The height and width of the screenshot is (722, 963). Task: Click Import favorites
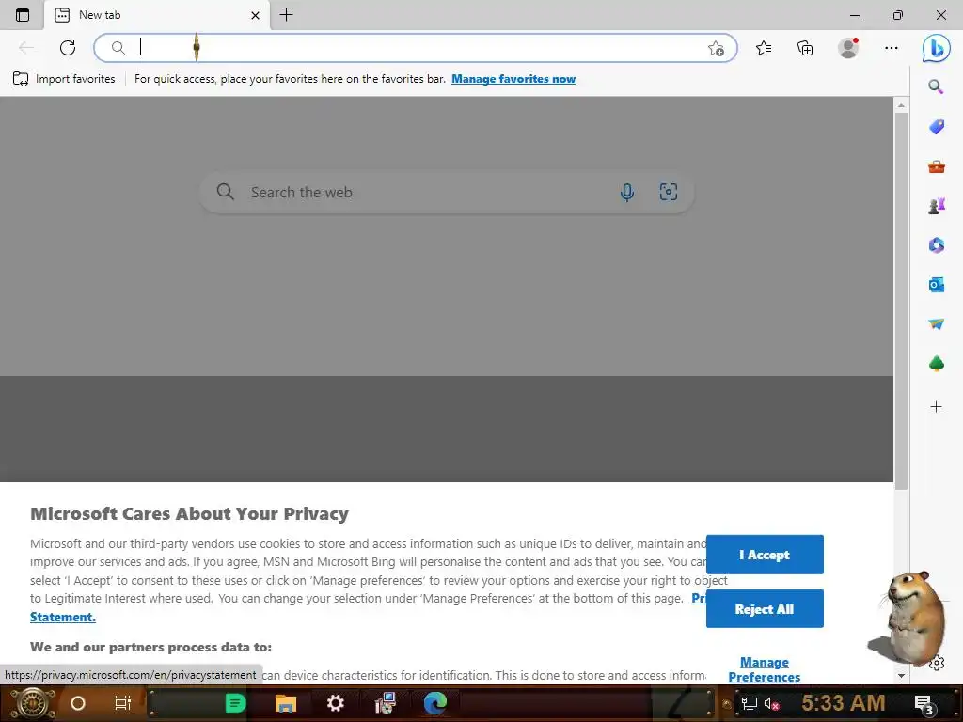click(x=64, y=79)
